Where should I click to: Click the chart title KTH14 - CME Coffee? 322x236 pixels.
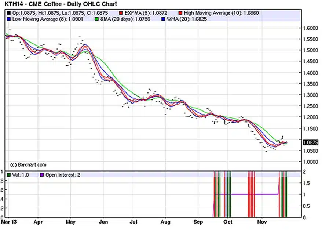(x=61, y=4)
